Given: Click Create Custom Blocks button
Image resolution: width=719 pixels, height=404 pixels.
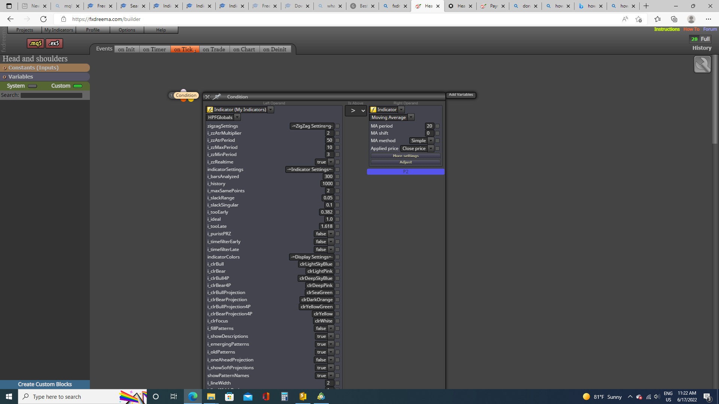Looking at the screenshot, I should tap(45, 384).
